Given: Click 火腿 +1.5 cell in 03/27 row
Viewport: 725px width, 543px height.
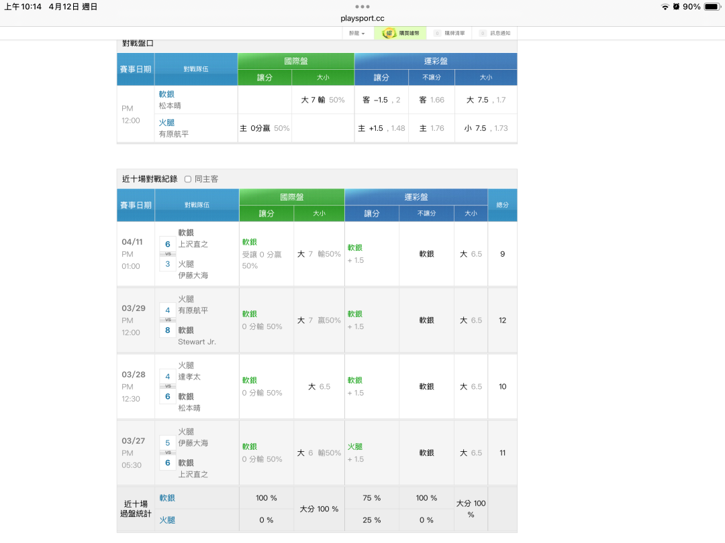Looking at the screenshot, I should pos(372,453).
